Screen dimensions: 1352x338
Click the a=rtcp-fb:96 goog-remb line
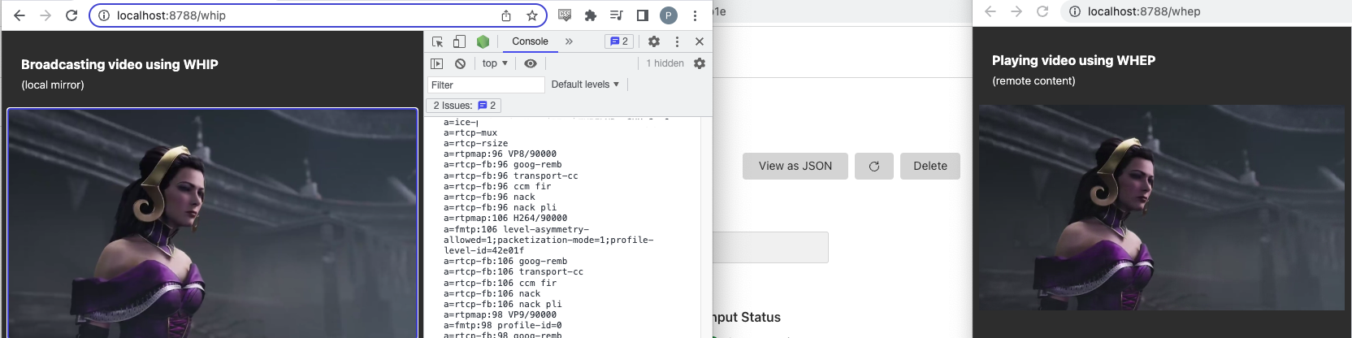[503, 165]
